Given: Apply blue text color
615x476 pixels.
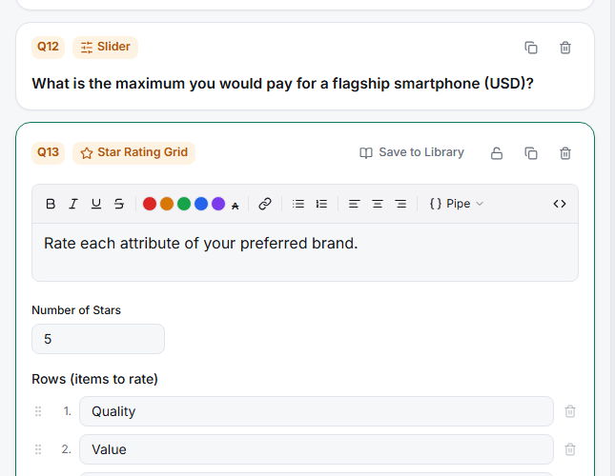Looking at the screenshot, I should pos(201,204).
